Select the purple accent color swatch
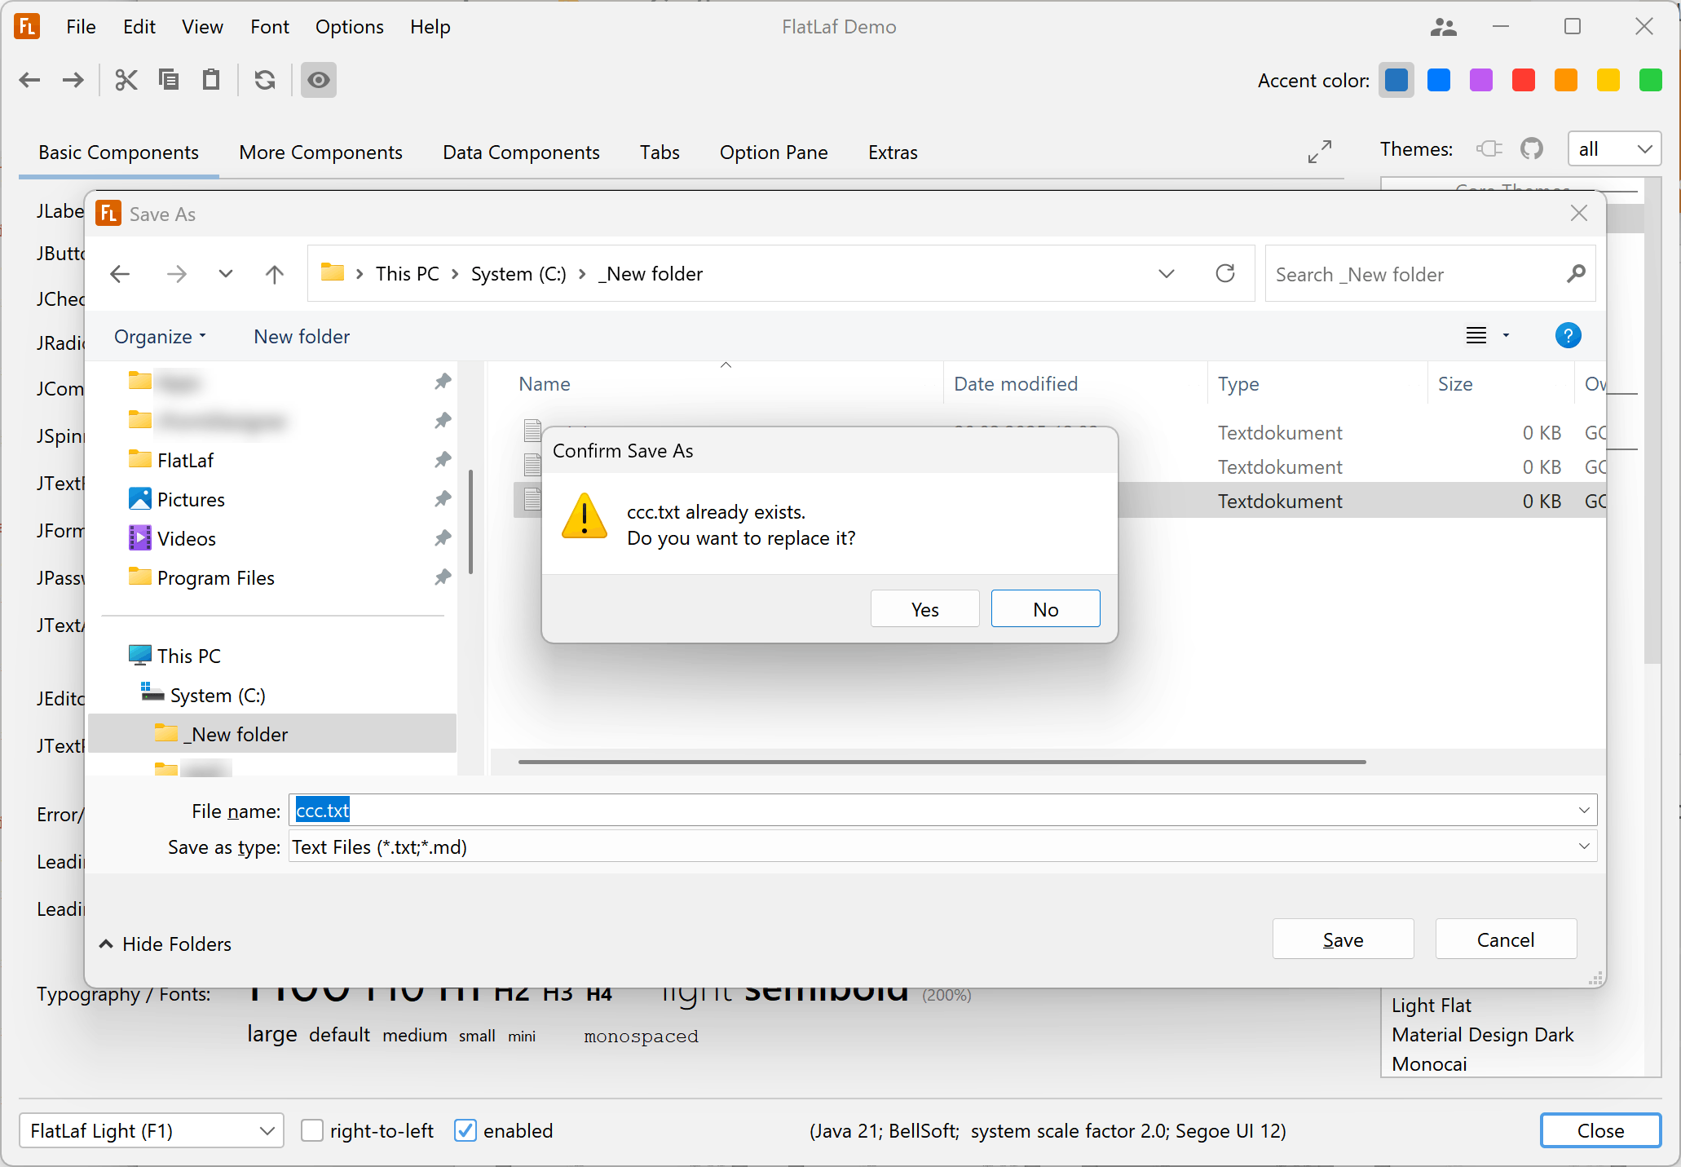 (1481, 80)
